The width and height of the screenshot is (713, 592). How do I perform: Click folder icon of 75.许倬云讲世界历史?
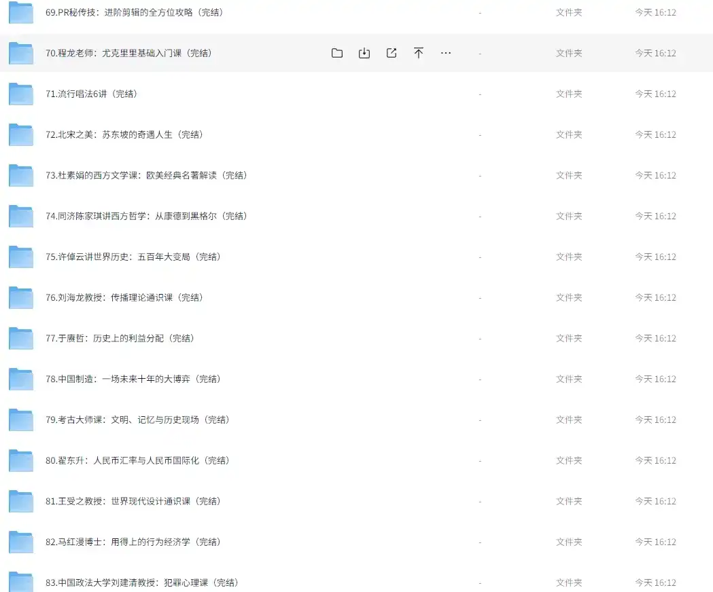pyautogui.click(x=21, y=257)
